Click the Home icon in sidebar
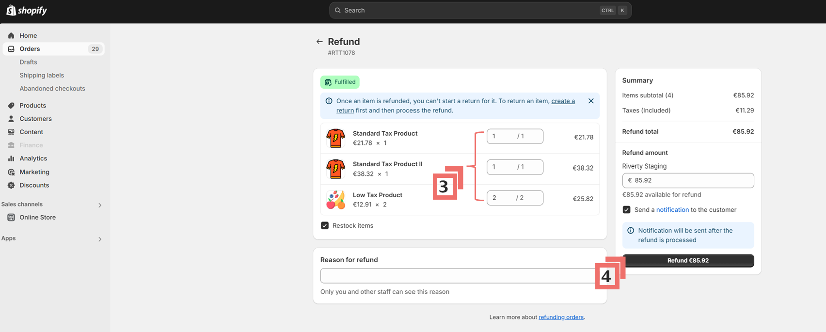Viewport: 826px width, 332px height. point(11,35)
